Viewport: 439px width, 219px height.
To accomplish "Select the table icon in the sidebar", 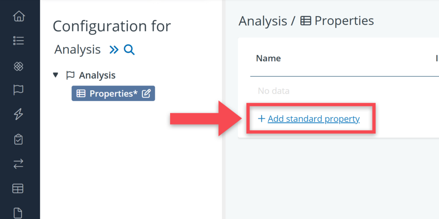I will point(19,188).
